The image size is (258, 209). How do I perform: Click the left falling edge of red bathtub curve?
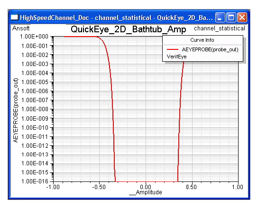(x=112, y=109)
